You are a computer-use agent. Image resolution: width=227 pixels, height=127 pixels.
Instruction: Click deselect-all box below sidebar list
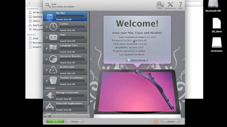(50, 116)
